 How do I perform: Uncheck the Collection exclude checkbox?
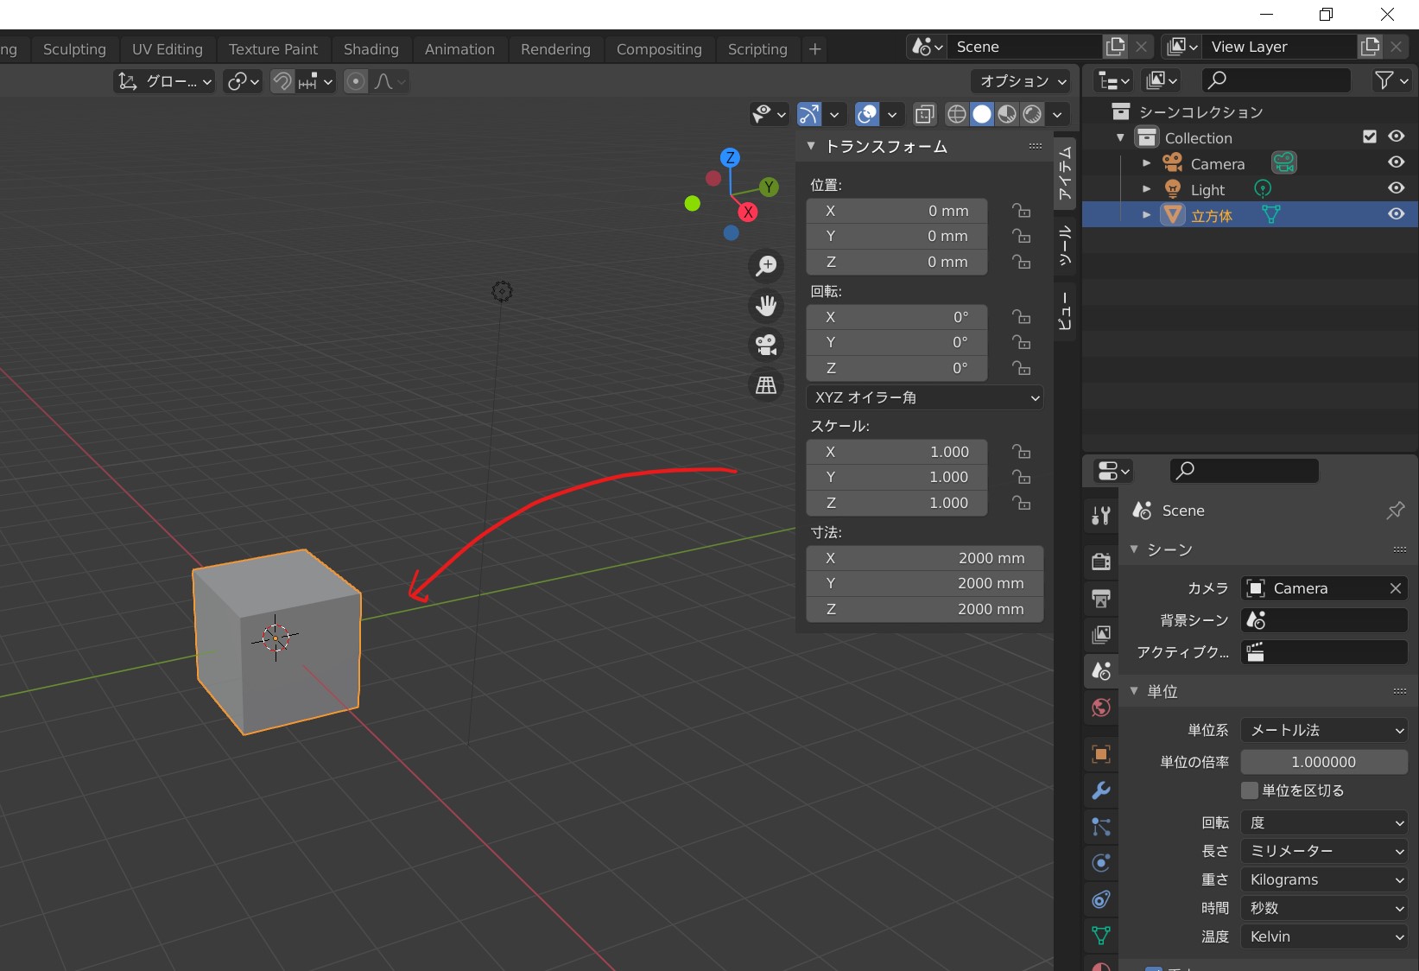(1369, 136)
